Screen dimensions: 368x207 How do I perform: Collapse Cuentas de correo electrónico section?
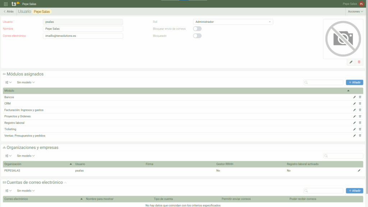click(66, 183)
